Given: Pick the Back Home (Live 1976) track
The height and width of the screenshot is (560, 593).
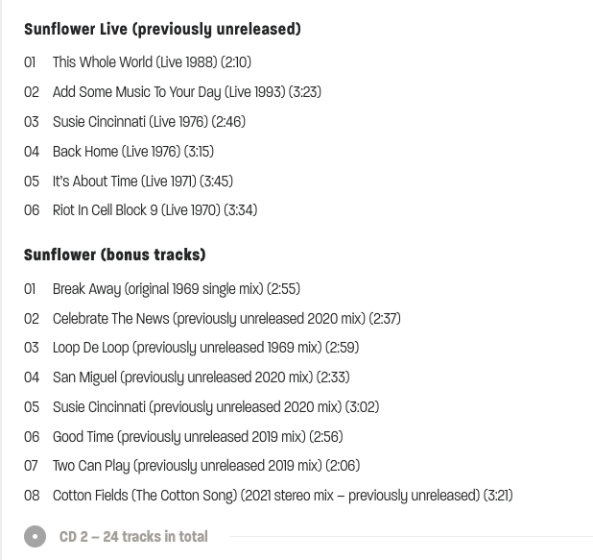Looking at the screenshot, I should tap(133, 152).
